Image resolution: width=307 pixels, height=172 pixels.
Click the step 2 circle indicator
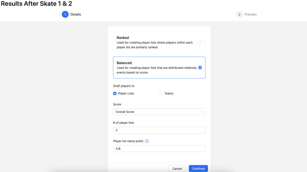coord(239,14)
